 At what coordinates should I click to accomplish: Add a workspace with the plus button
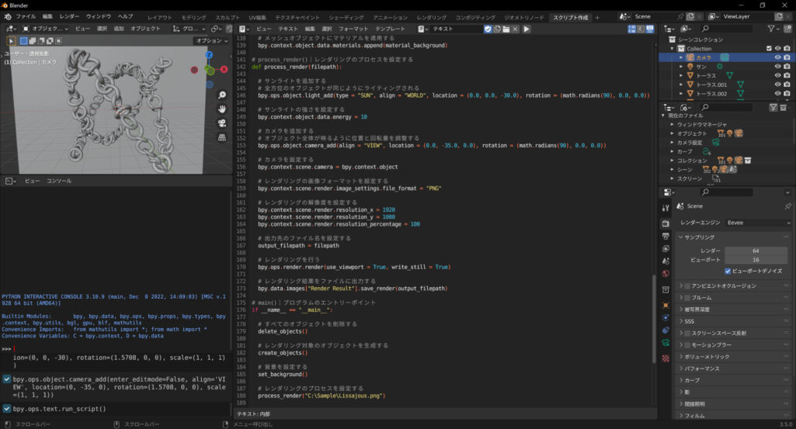597,17
